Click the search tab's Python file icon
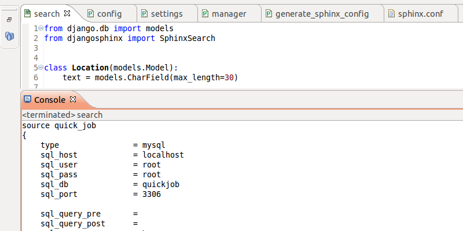The image size is (463, 231). (x=27, y=13)
